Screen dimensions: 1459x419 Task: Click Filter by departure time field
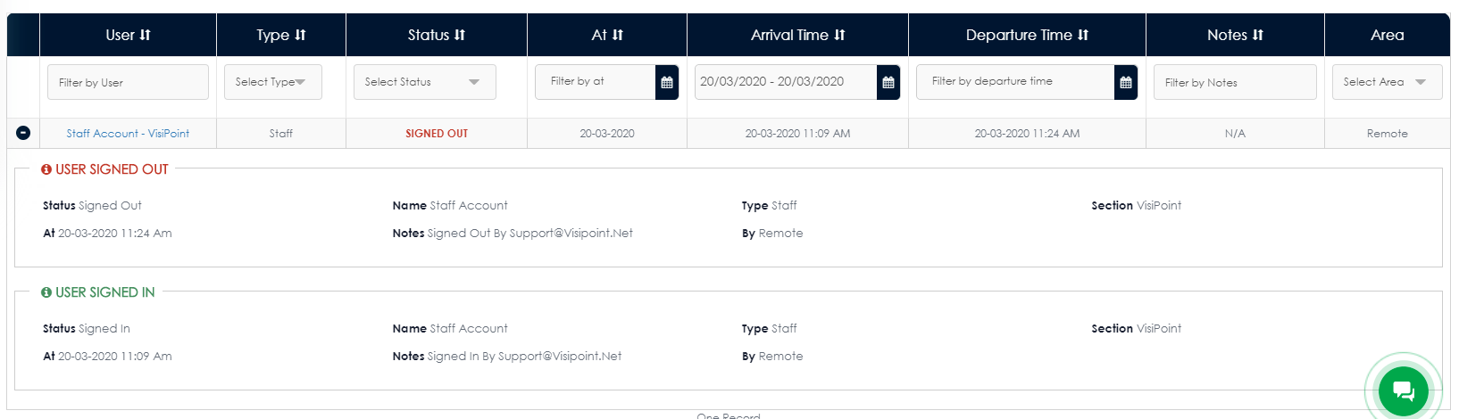point(1014,82)
